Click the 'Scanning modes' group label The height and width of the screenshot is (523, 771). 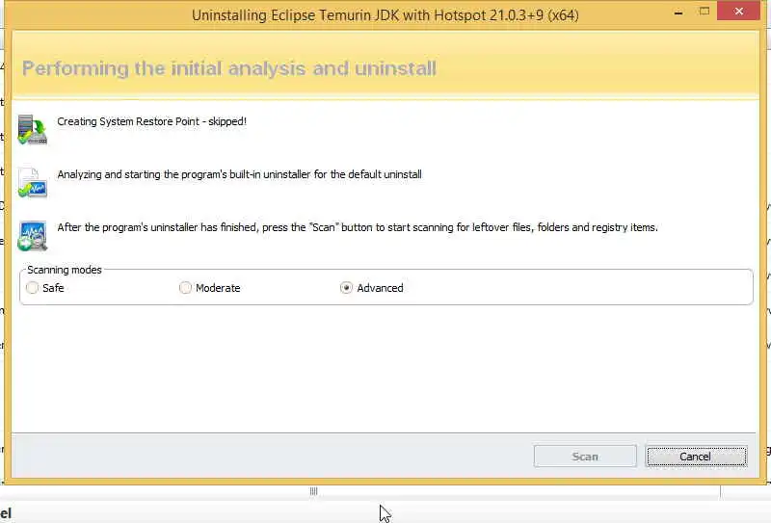pyautogui.click(x=65, y=270)
